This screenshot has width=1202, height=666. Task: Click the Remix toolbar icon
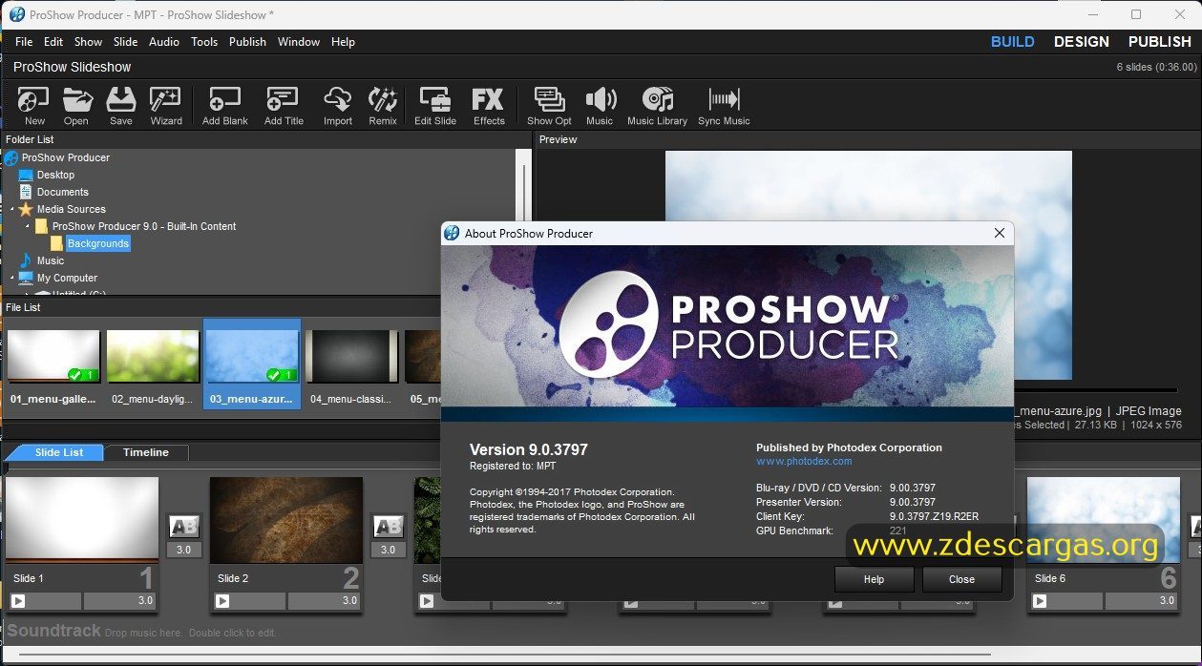click(383, 105)
